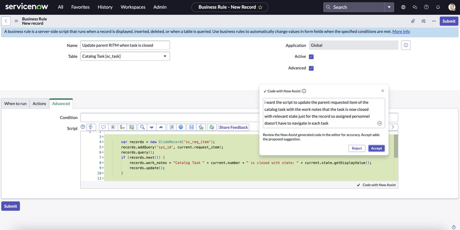Open the Admin menu
This screenshot has width=460, height=230.
click(160, 7)
